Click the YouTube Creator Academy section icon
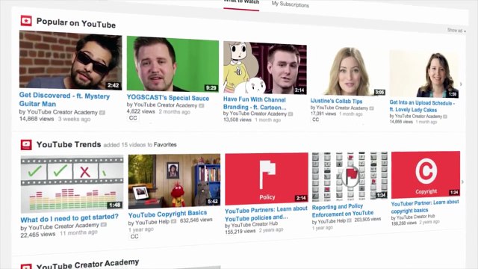Screen dimensions: 478x269 point(26,267)
